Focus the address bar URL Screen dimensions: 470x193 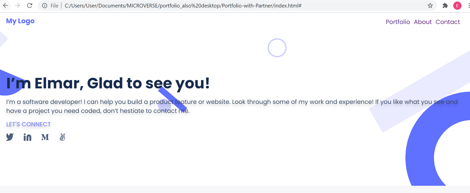[x=183, y=5]
